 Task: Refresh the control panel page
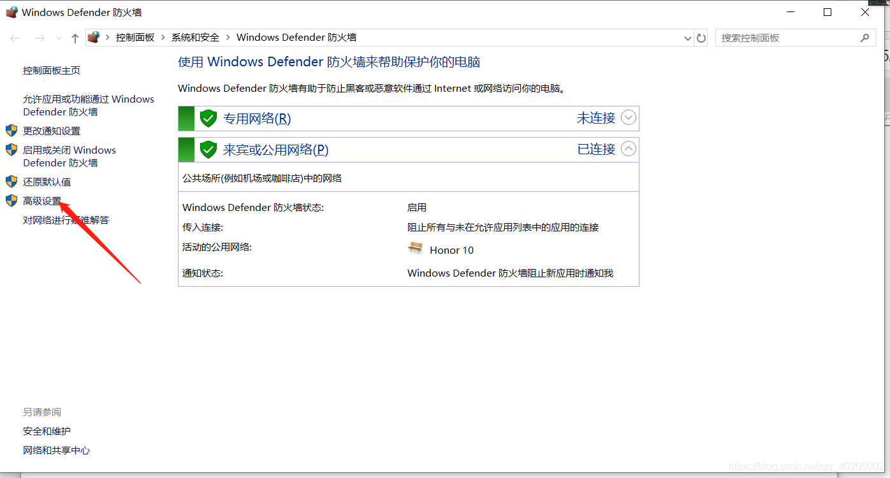(x=701, y=38)
